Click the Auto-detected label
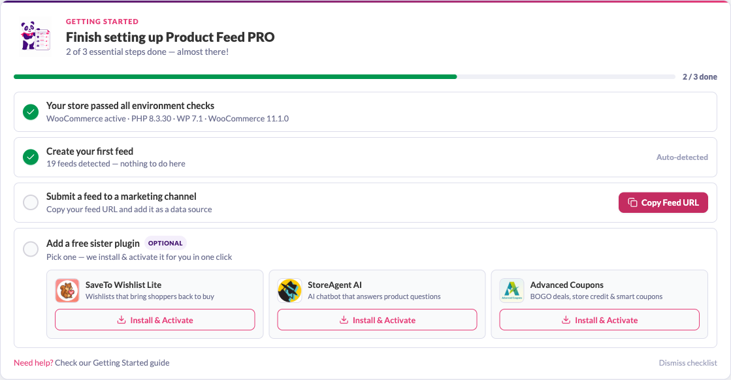This screenshot has height=380, width=731. pos(682,157)
